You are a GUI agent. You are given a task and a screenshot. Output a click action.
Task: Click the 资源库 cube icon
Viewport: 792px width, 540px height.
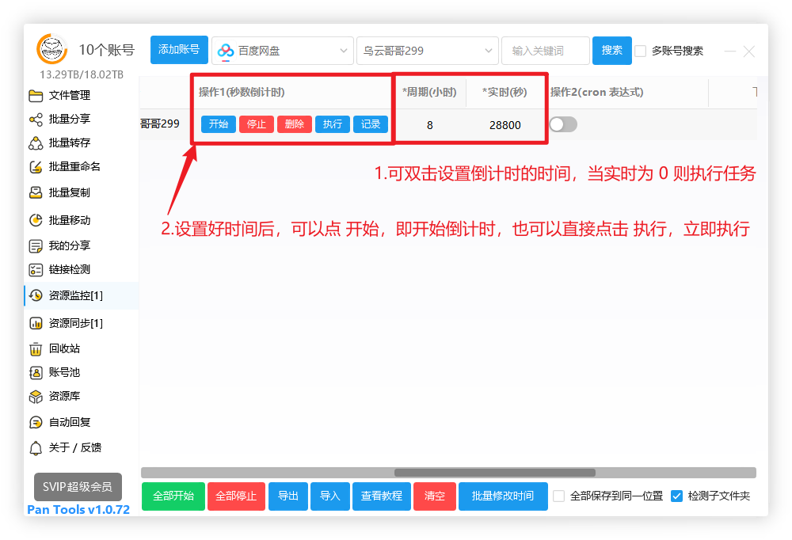(x=36, y=397)
